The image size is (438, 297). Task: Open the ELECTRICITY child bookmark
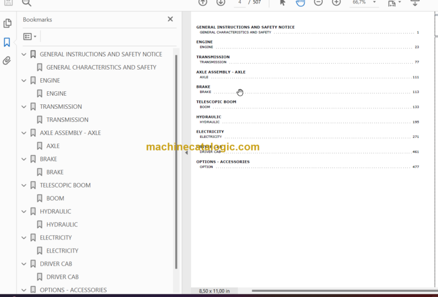[x=62, y=251]
